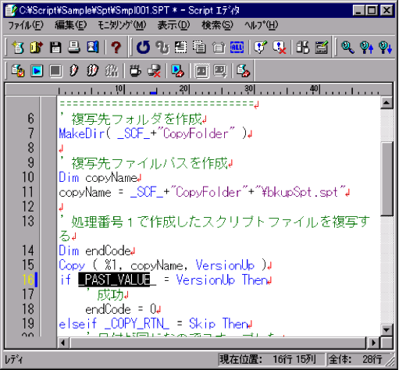Click "endCode = 0" on line 18
The image size is (399, 370).
(121, 309)
